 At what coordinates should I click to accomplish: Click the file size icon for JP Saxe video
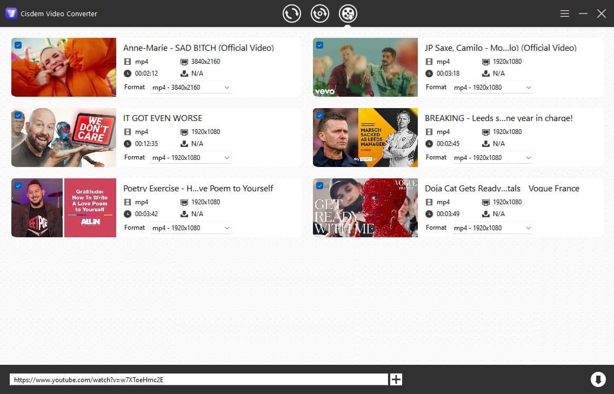[485, 74]
